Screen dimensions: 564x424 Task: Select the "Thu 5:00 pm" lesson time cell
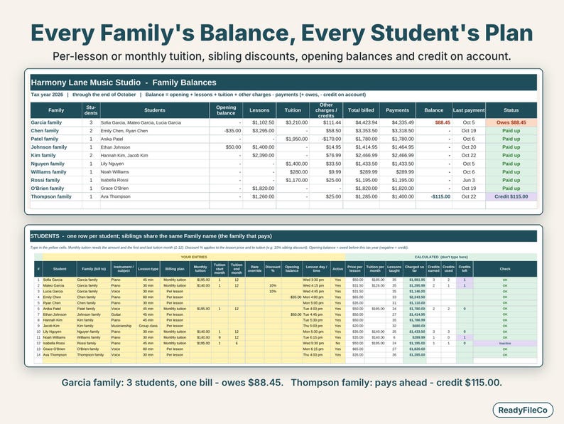click(317, 326)
